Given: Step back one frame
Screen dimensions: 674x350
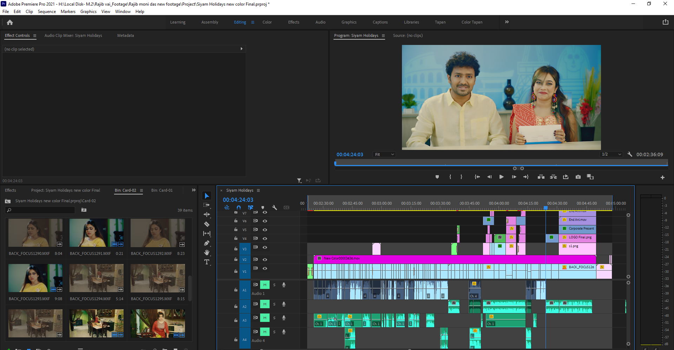Looking at the screenshot, I should click(x=489, y=177).
